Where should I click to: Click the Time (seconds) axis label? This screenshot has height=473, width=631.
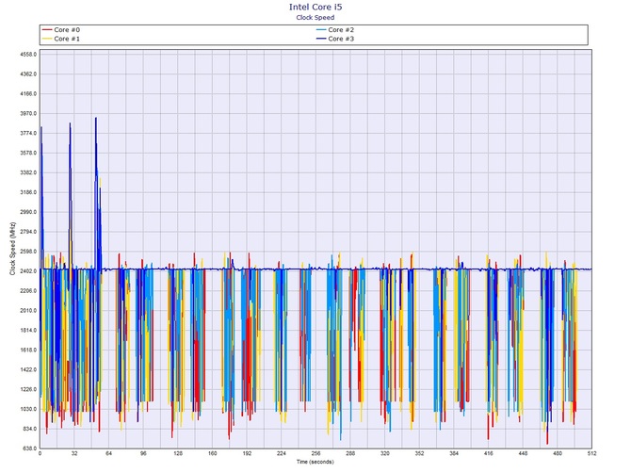tap(315, 462)
